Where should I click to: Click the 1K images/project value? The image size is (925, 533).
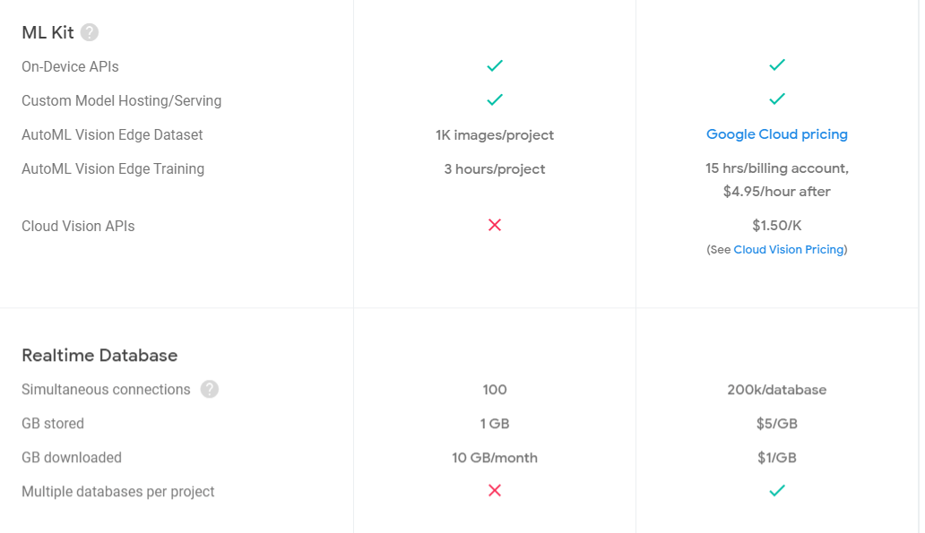coord(495,135)
